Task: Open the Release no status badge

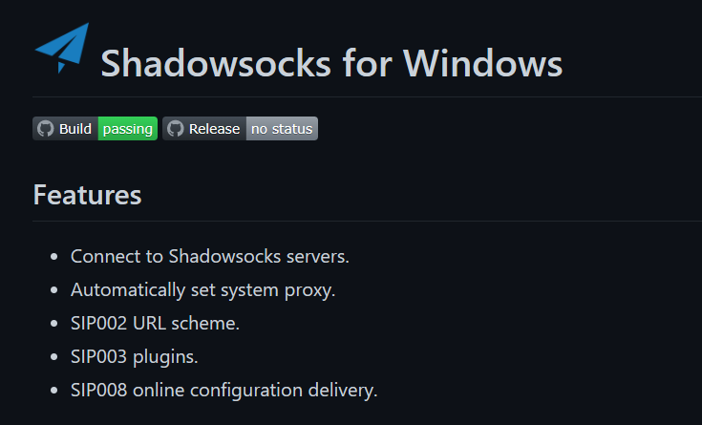Action: (240, 129)
